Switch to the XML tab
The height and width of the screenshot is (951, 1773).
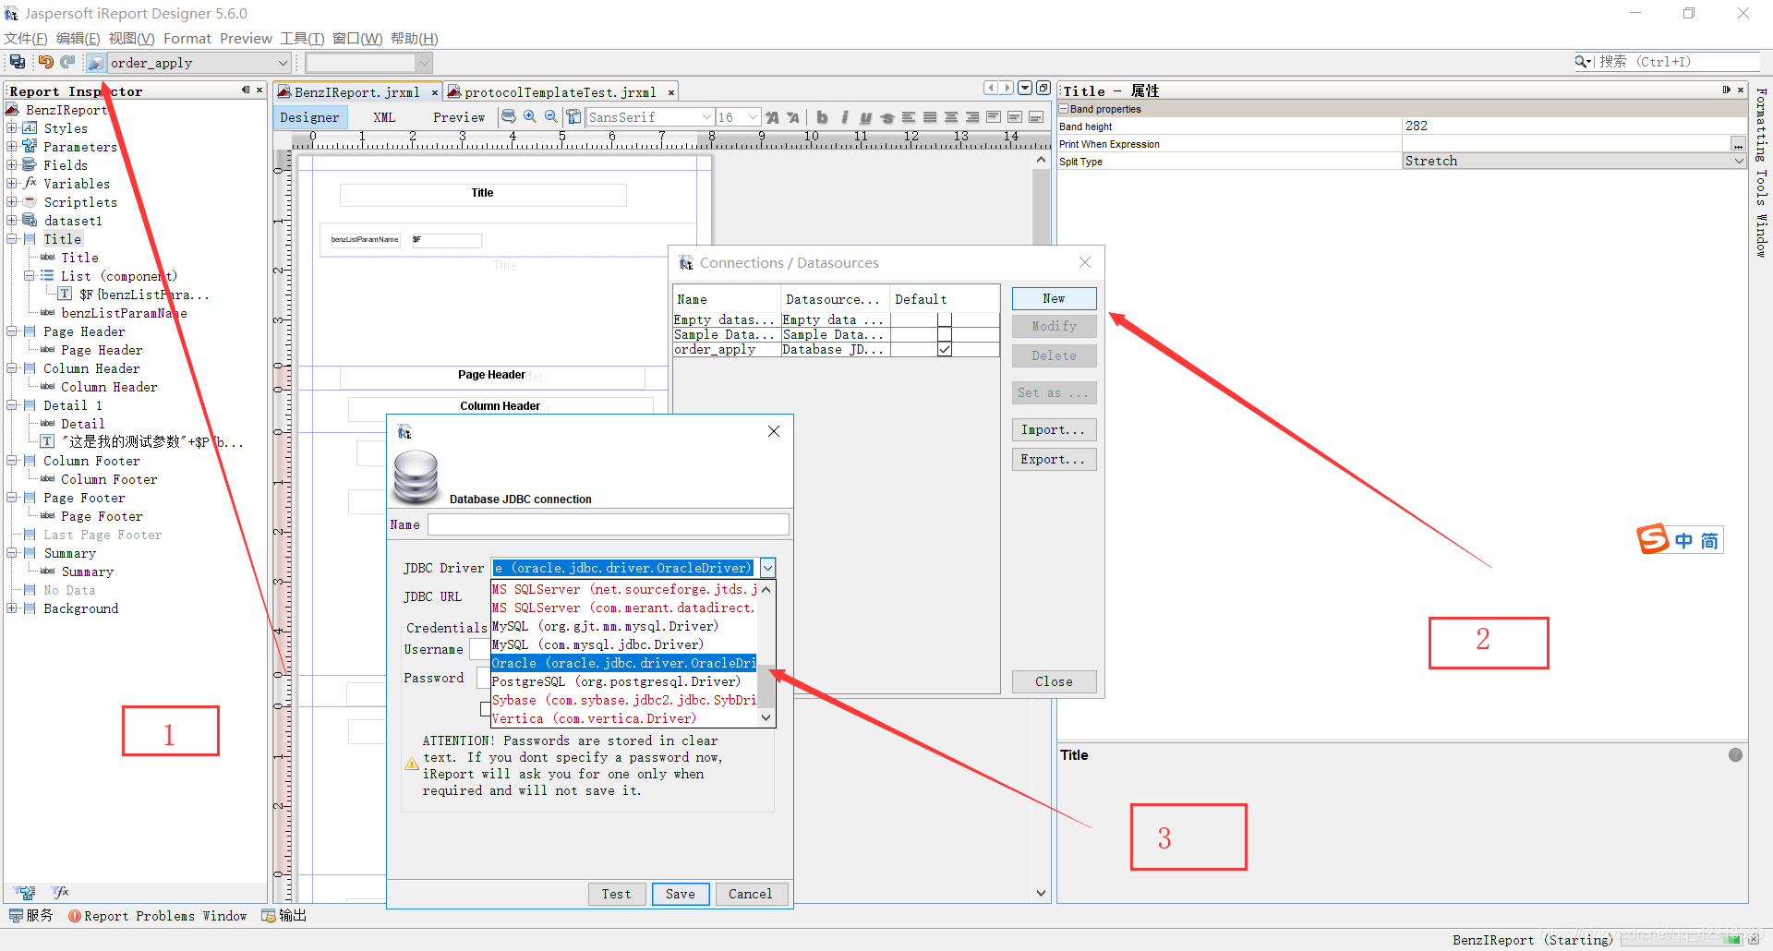click(384, 117)
